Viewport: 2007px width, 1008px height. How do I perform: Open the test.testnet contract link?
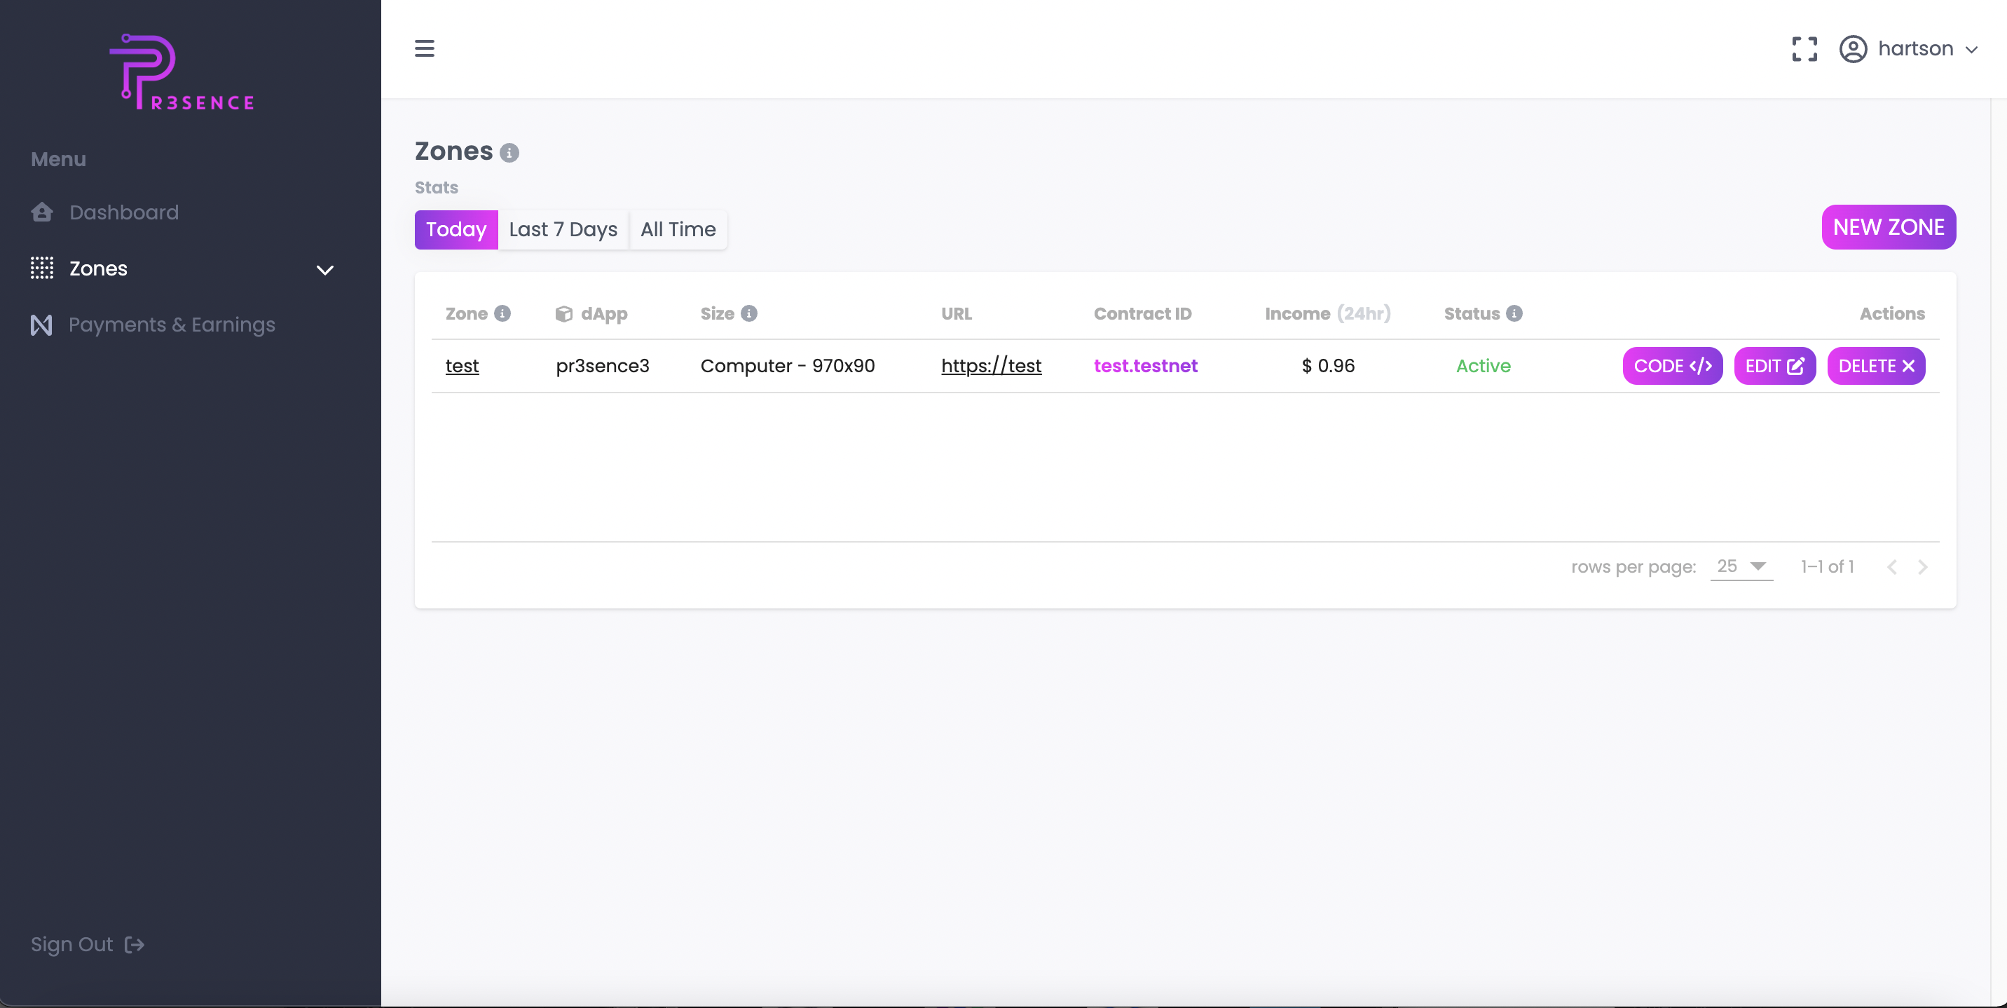pos(1145,366)
